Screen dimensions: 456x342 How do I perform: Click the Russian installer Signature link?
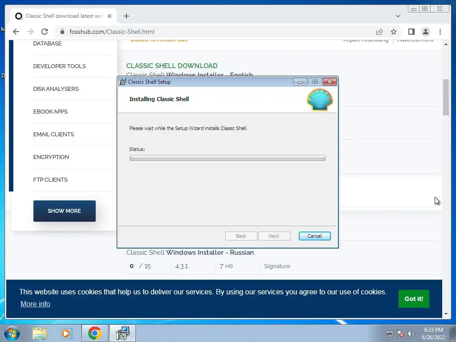(x=277, y=266)
